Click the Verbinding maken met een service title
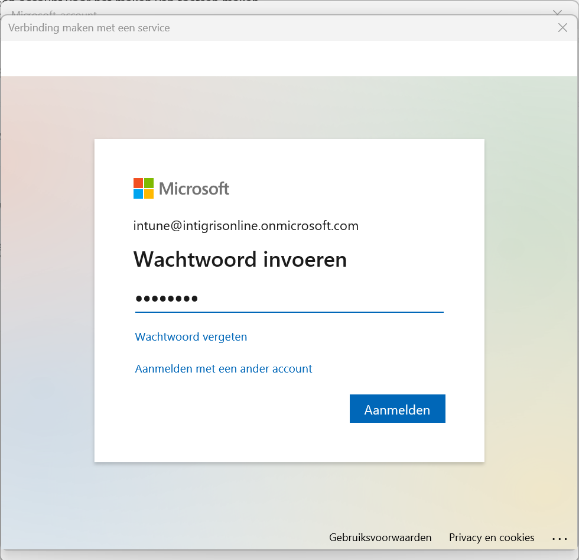579x560 pixels. (x=89, y=28)
